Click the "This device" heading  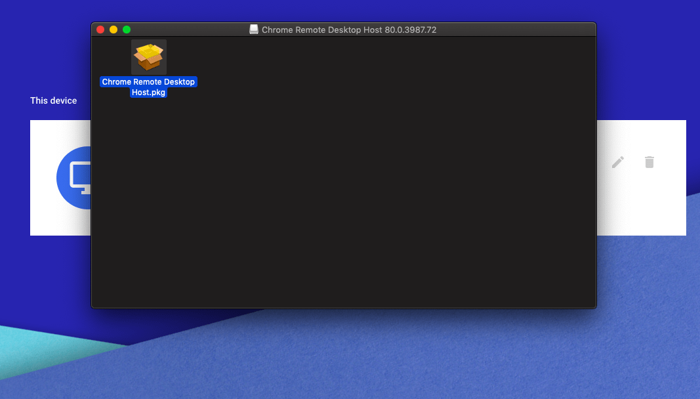(54, 100)
